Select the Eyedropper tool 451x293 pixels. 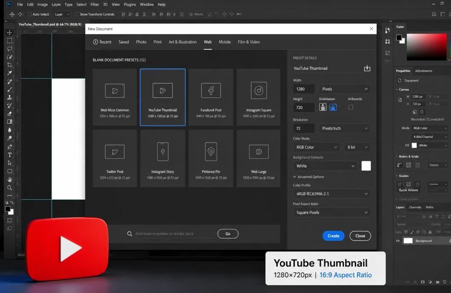pos(9,73)
